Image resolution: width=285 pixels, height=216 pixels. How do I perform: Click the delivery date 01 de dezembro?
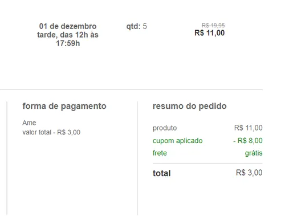coord(68,26)
